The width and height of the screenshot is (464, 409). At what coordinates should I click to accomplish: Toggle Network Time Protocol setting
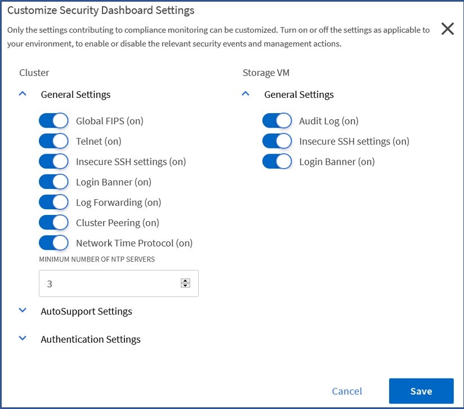pyautogui.click(x=53, y=243)
